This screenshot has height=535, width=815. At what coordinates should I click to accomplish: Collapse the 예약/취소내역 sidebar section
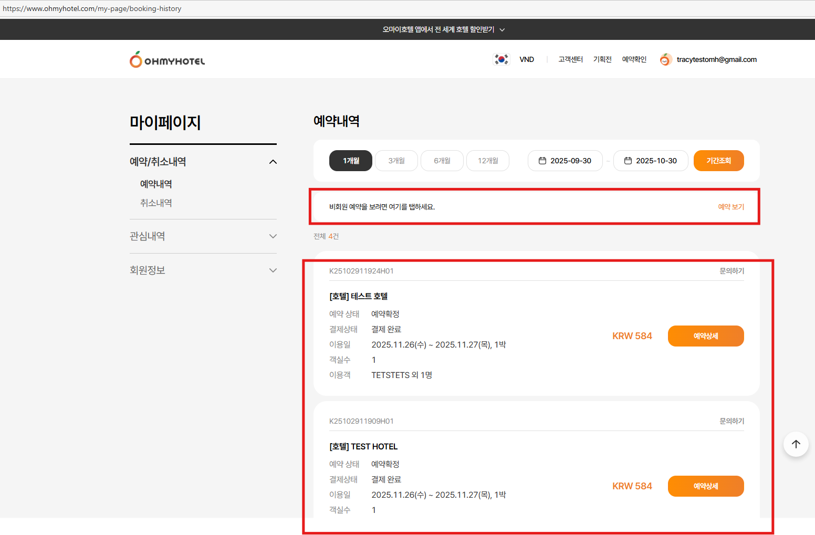(x=273, y=162)
